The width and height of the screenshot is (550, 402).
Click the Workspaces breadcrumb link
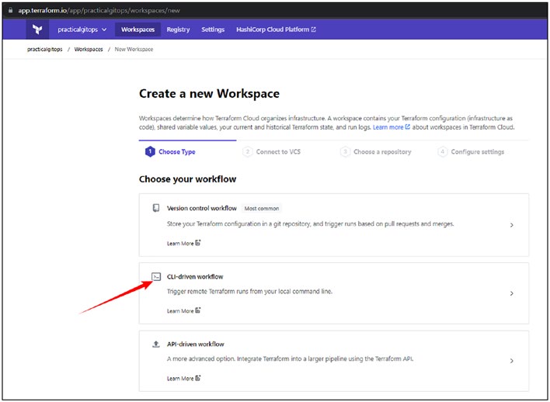89,50
